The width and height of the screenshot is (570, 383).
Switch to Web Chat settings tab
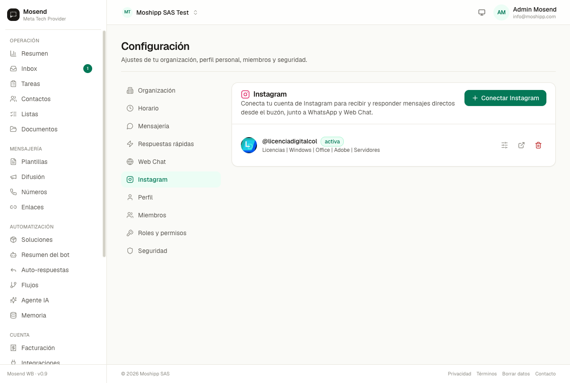coord(171,162)
